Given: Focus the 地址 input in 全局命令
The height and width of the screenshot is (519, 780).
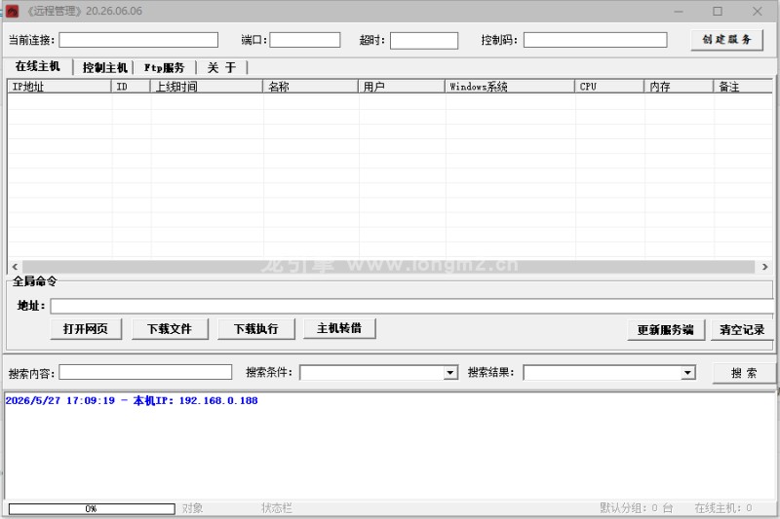Looking at the screenshot, I should pos(411,306).
